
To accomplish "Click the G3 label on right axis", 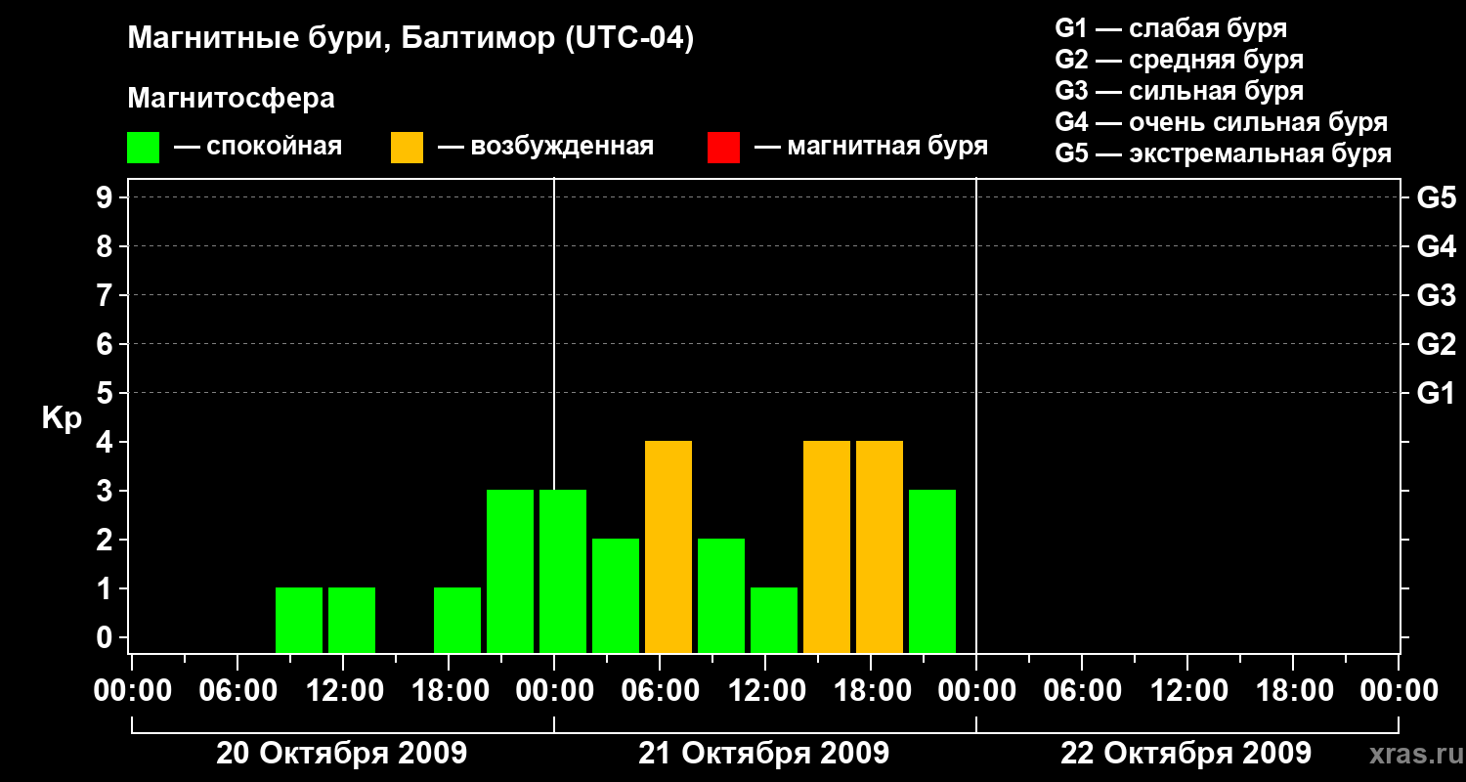I will coord(1436,295).
